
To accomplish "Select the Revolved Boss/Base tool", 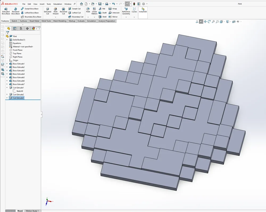I will 15,11.
